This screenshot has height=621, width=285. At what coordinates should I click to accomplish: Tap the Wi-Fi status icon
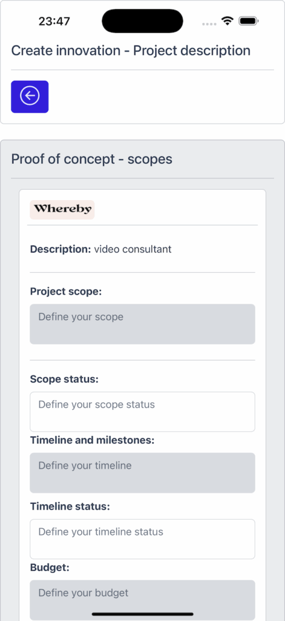pyautogui.click(x=228, y=21)
